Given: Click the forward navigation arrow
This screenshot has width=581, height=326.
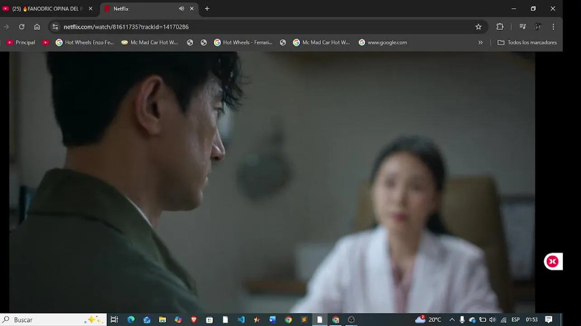Looking at the screenshot, I should click(x=6, y=27).
